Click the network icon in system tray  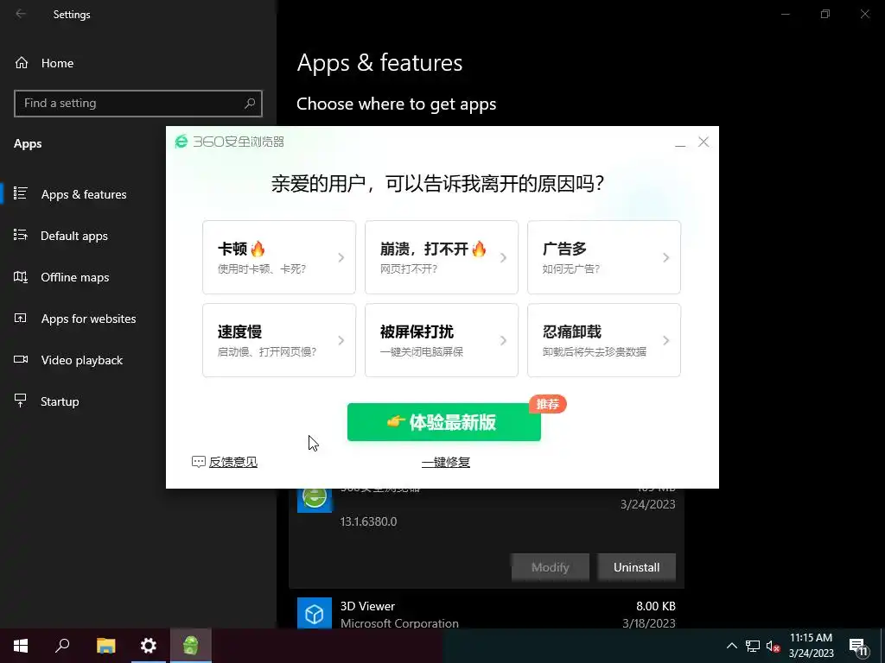point(753,646)
